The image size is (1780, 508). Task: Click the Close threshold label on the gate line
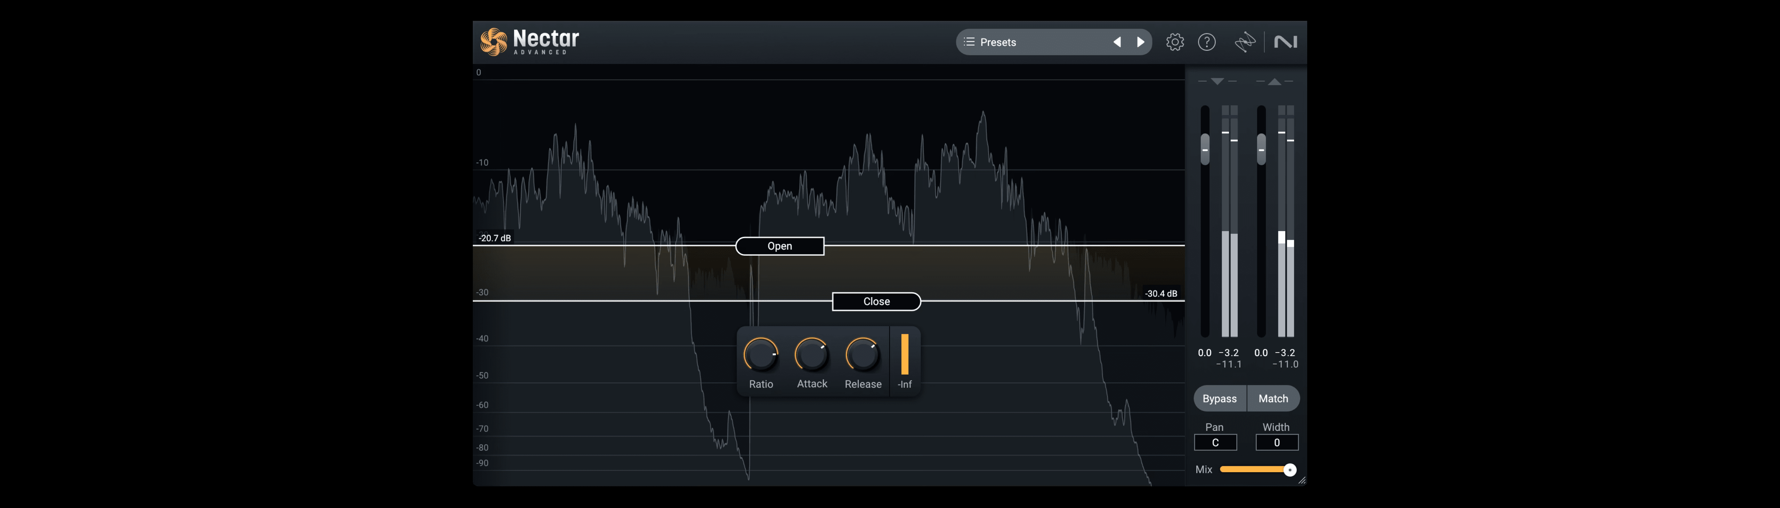[875, 301]
